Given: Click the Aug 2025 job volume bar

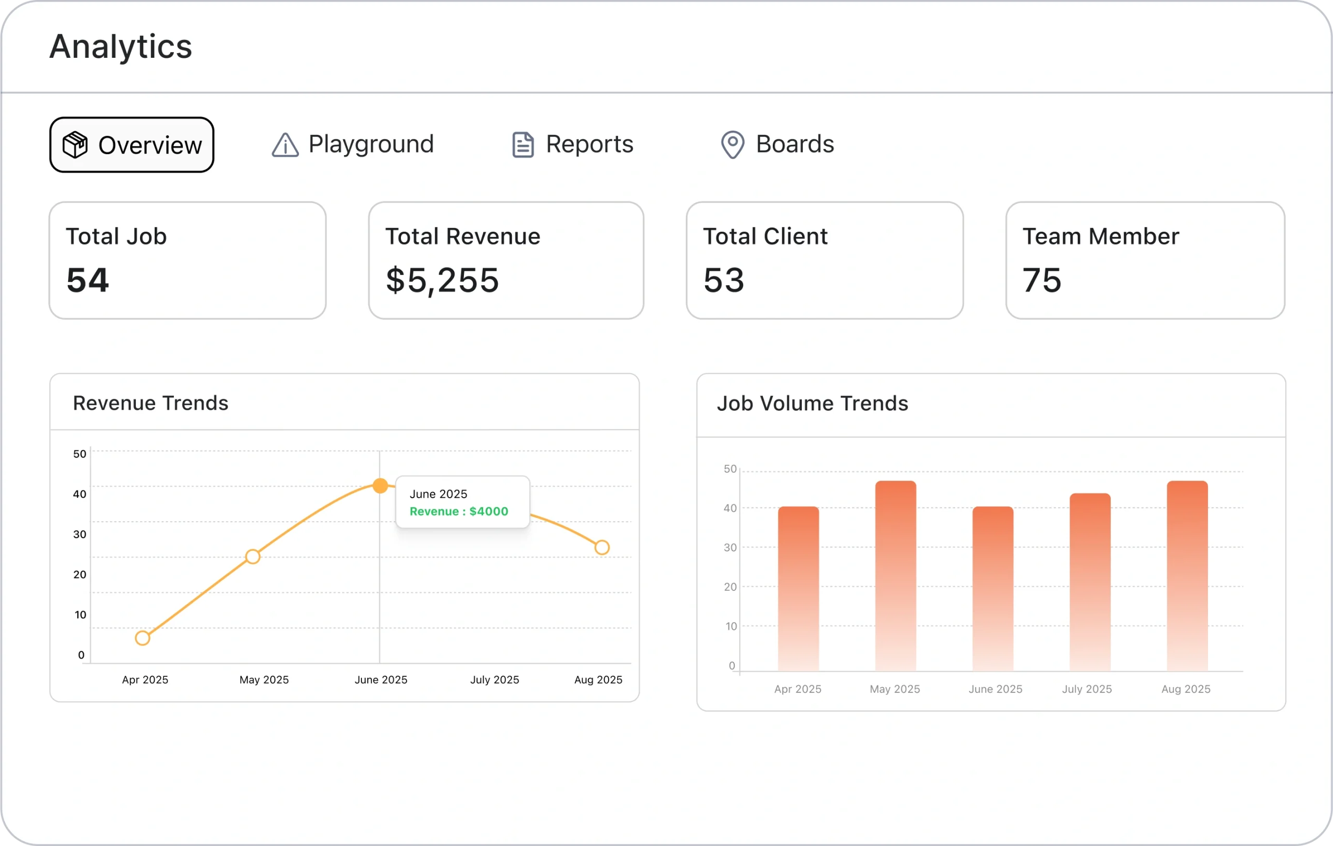Looking at the screenshot, I should 1187,575.
